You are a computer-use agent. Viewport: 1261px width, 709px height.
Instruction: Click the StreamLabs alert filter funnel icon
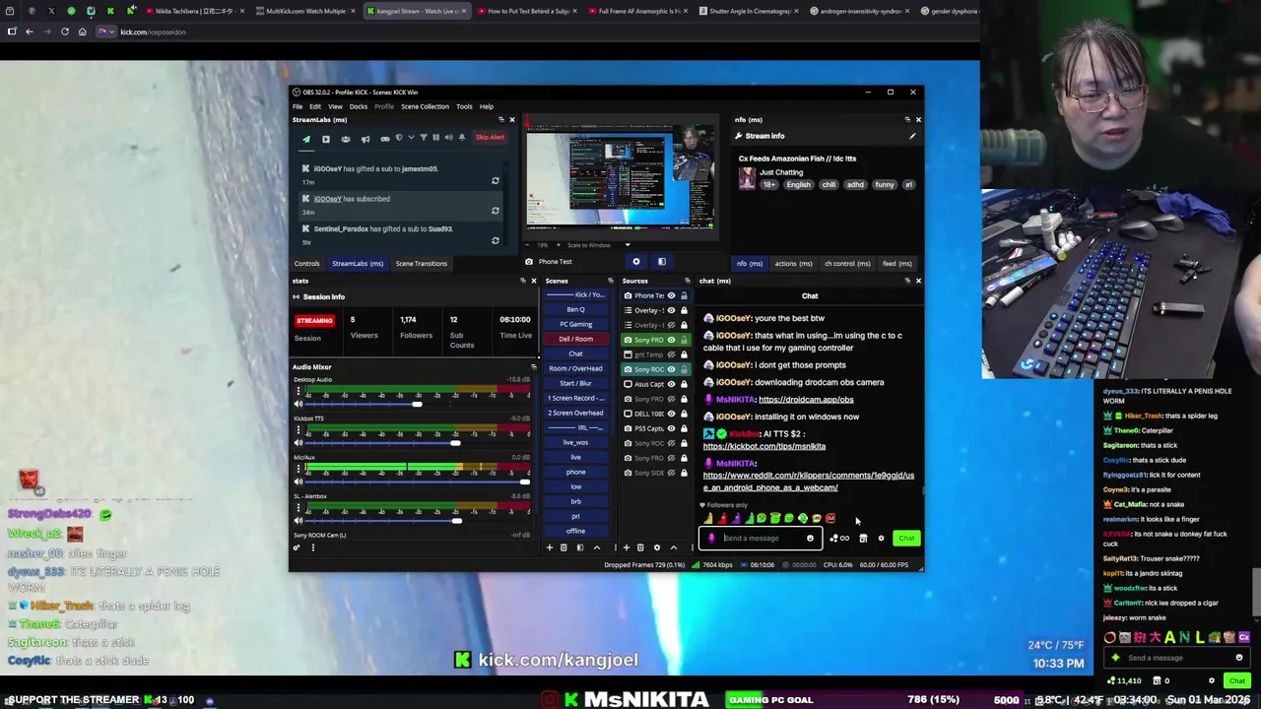pos(424,138)
